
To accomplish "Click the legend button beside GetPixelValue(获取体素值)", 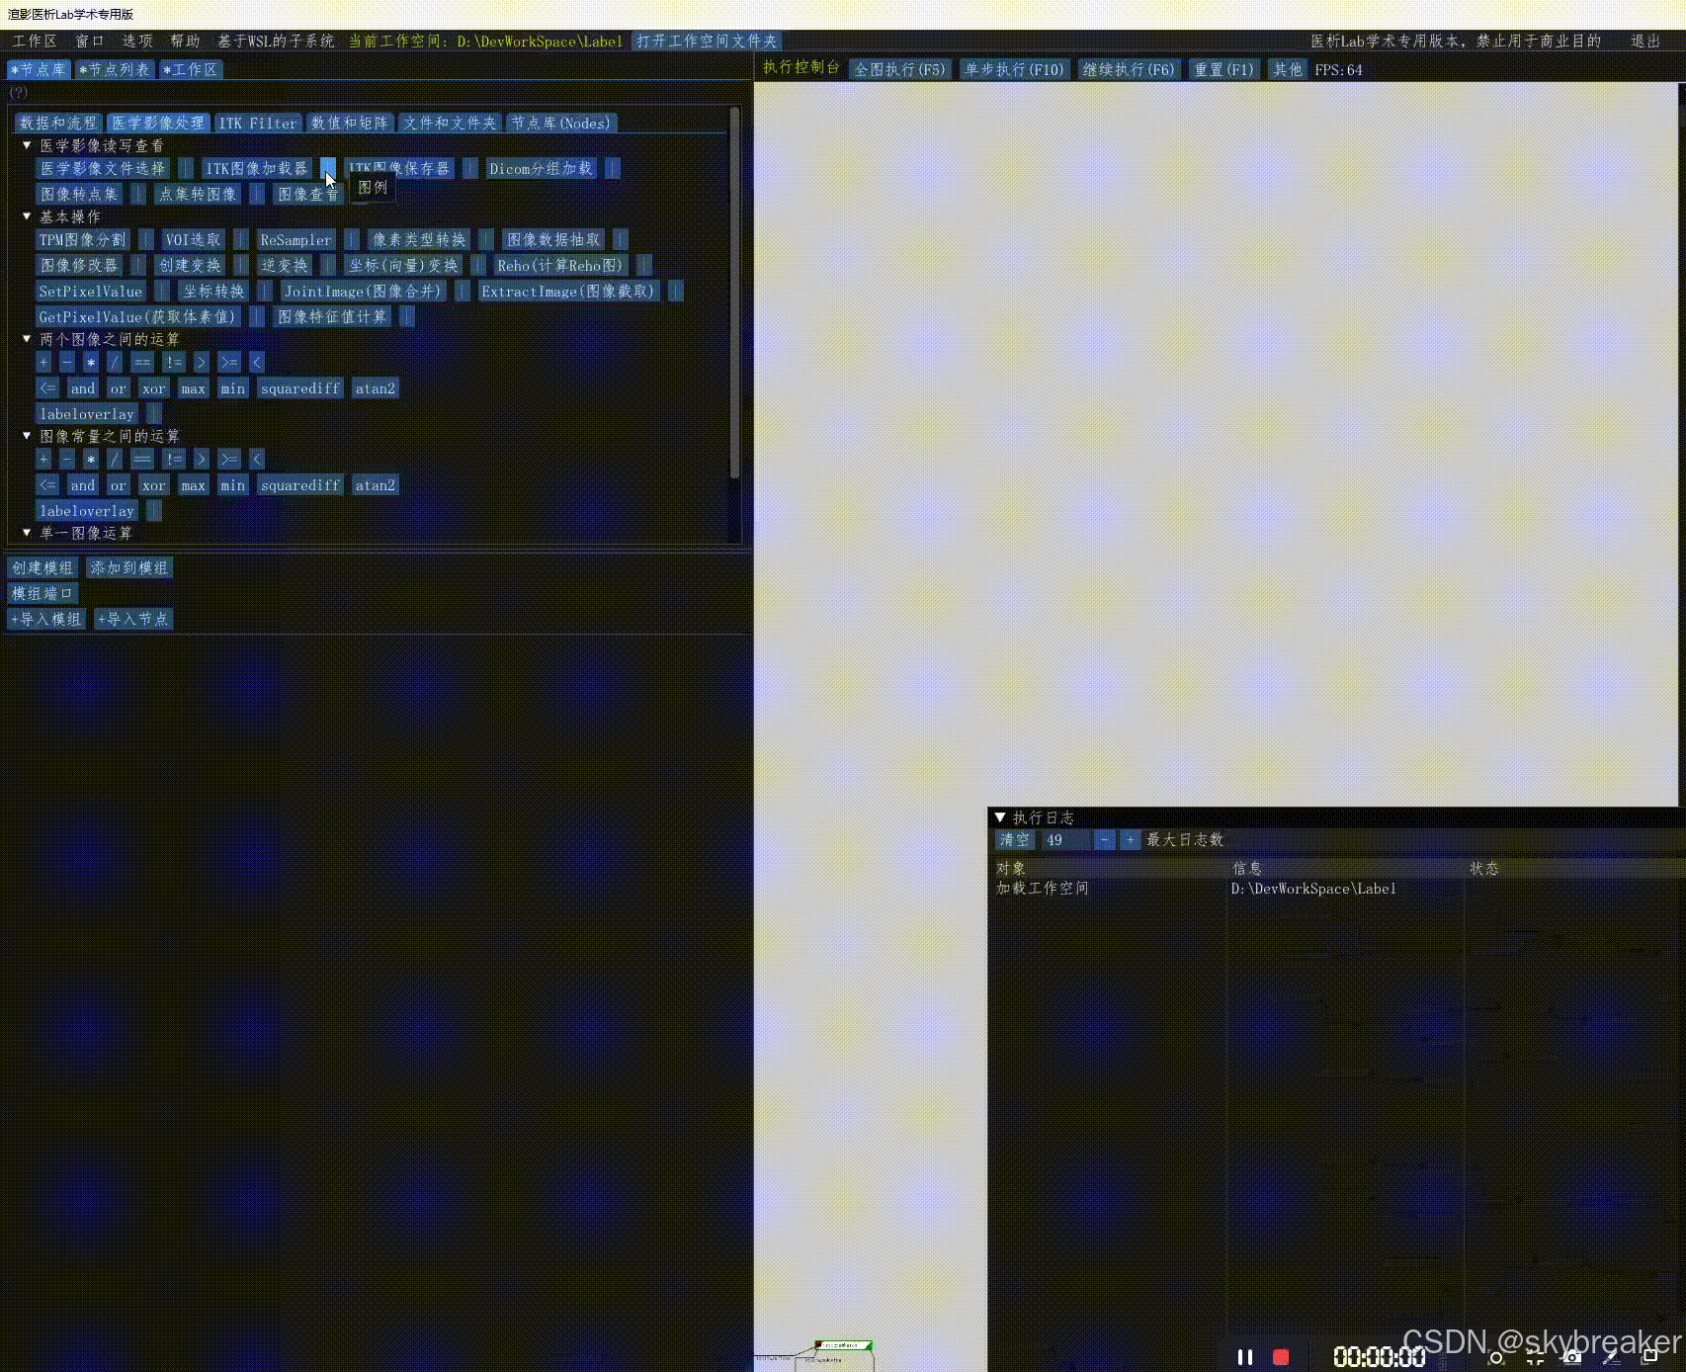I will [x=257, y=317].
